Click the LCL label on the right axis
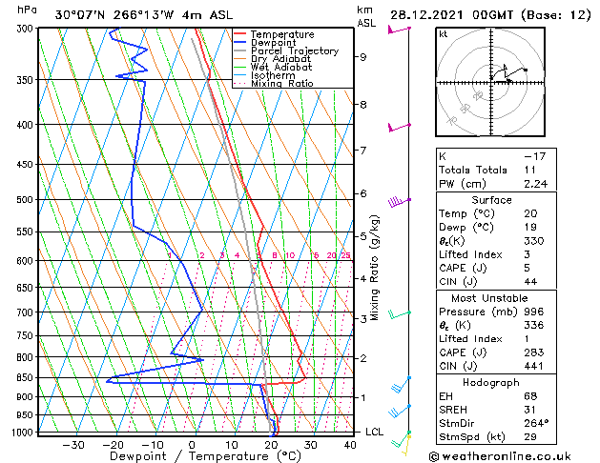The width and height of the screenshot is (600, 463). [x=374, y=433]
